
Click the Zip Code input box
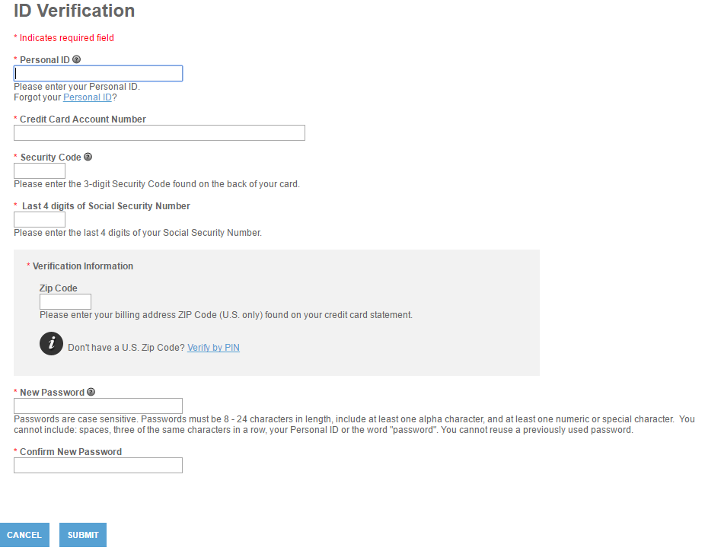pos(65,301)
